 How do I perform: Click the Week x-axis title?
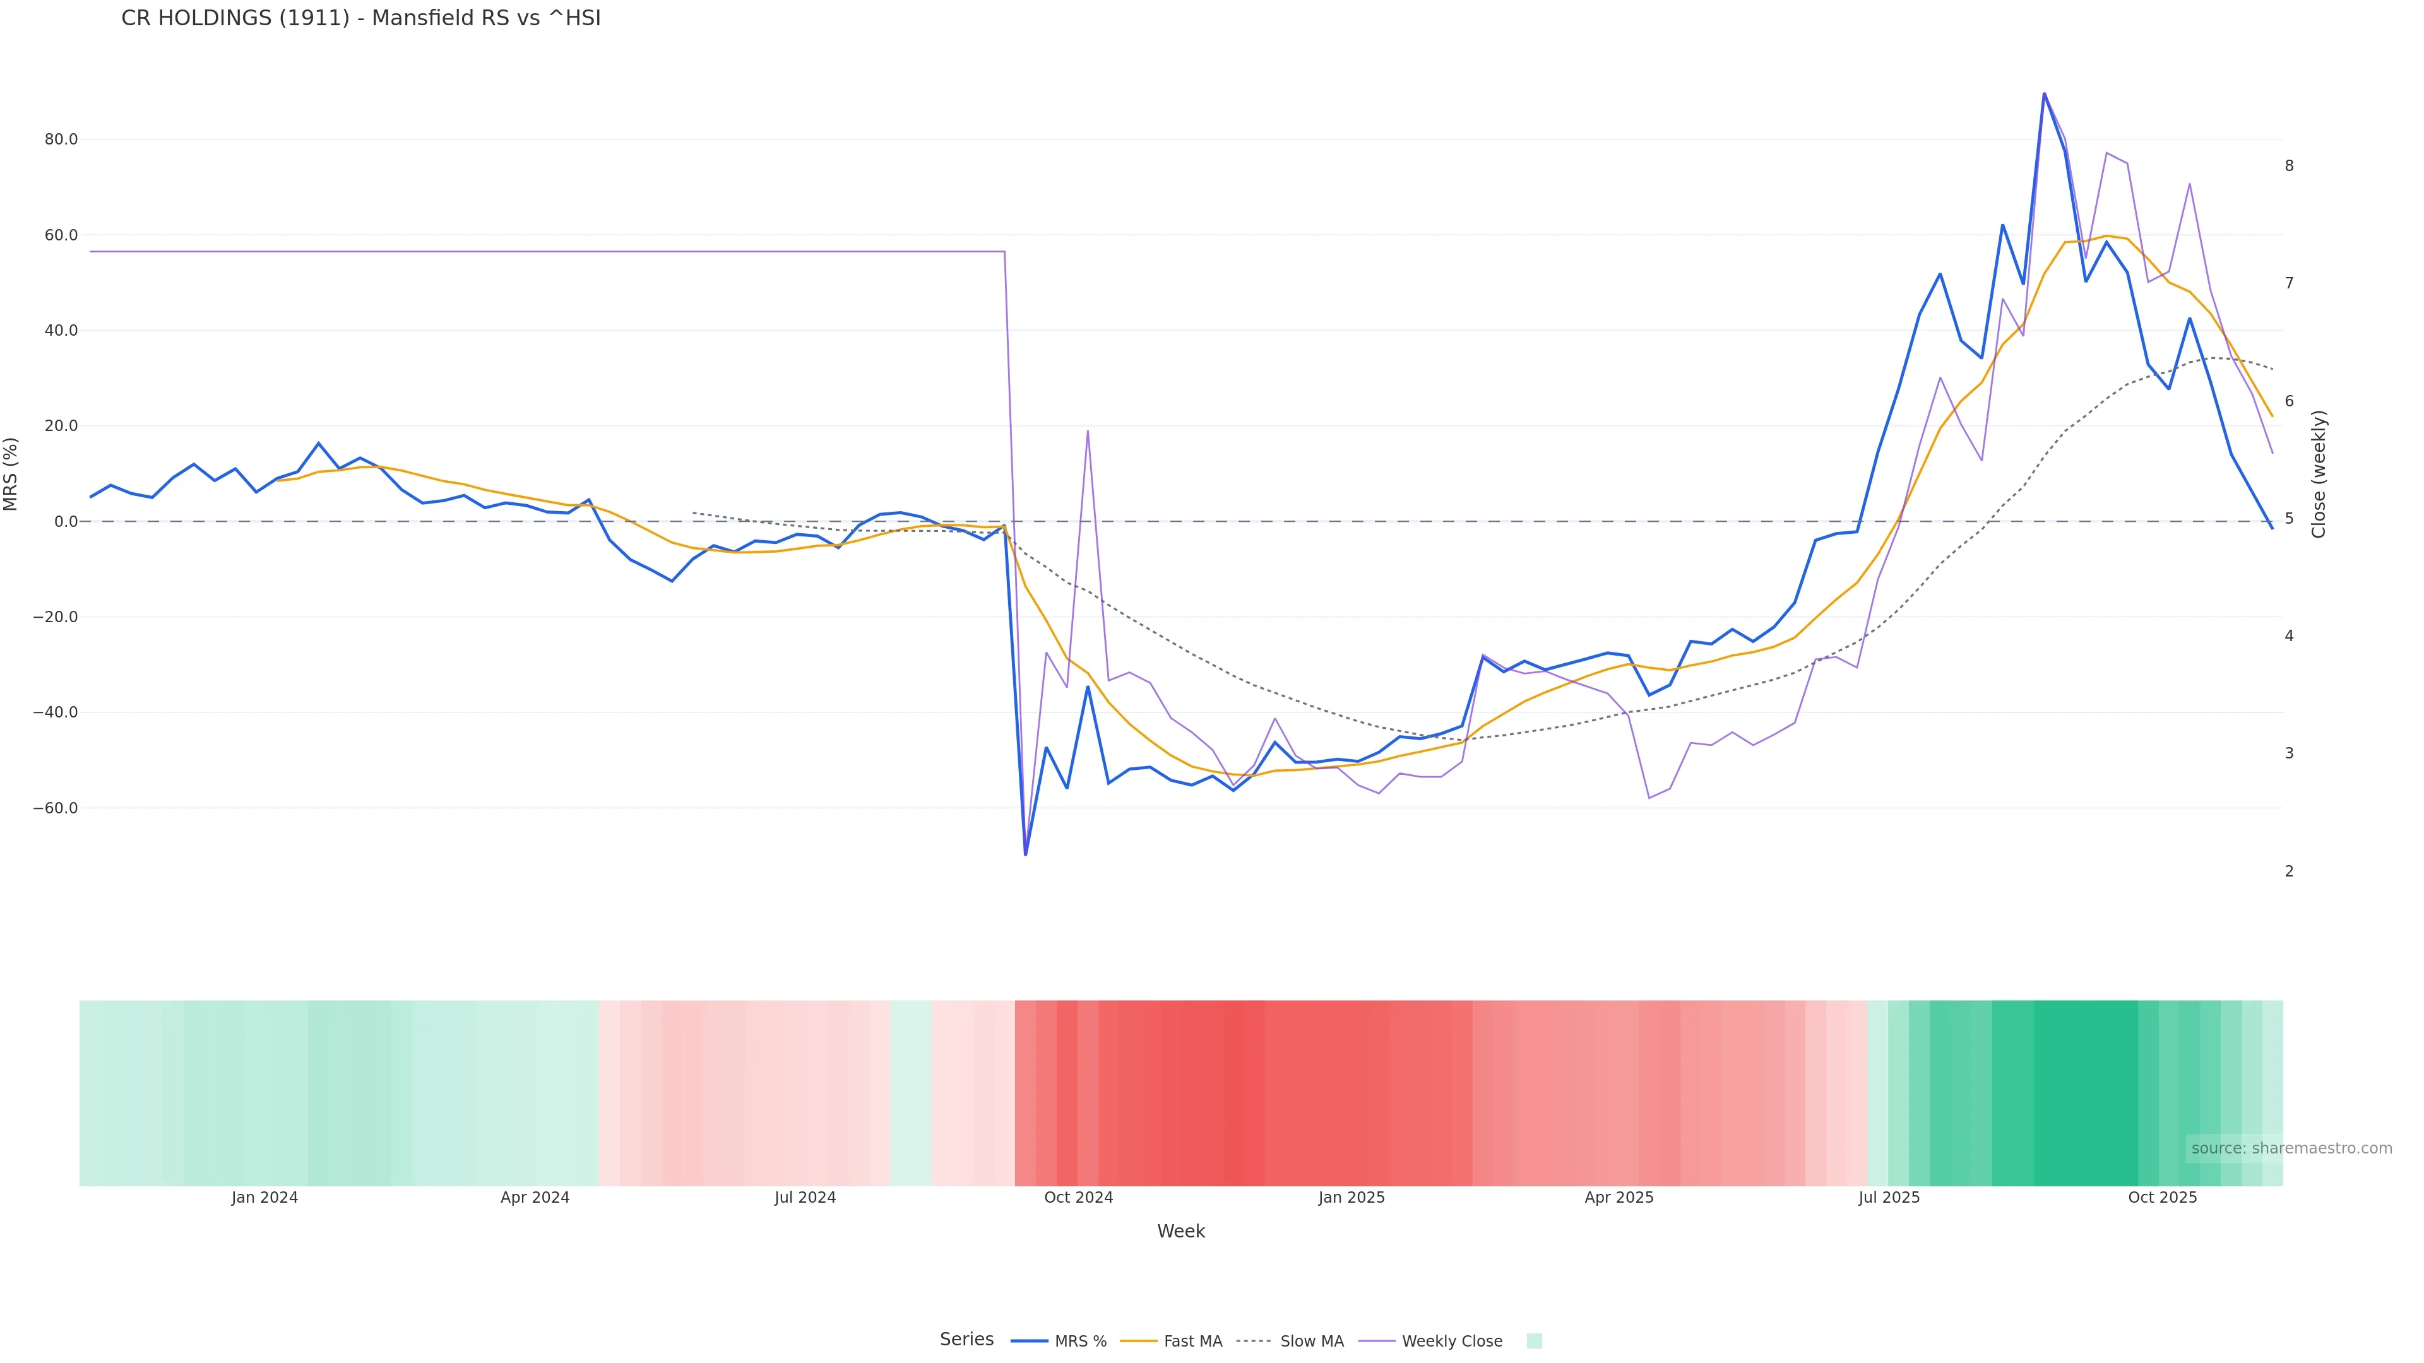click(1181, 1231)
